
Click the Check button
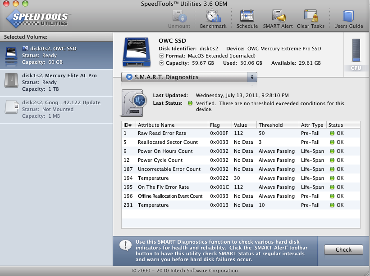[x=343, y=249]
